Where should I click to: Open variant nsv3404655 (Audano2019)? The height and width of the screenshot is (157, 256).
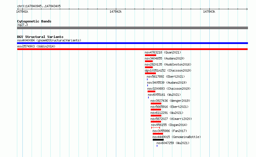(x=165, y=58)
